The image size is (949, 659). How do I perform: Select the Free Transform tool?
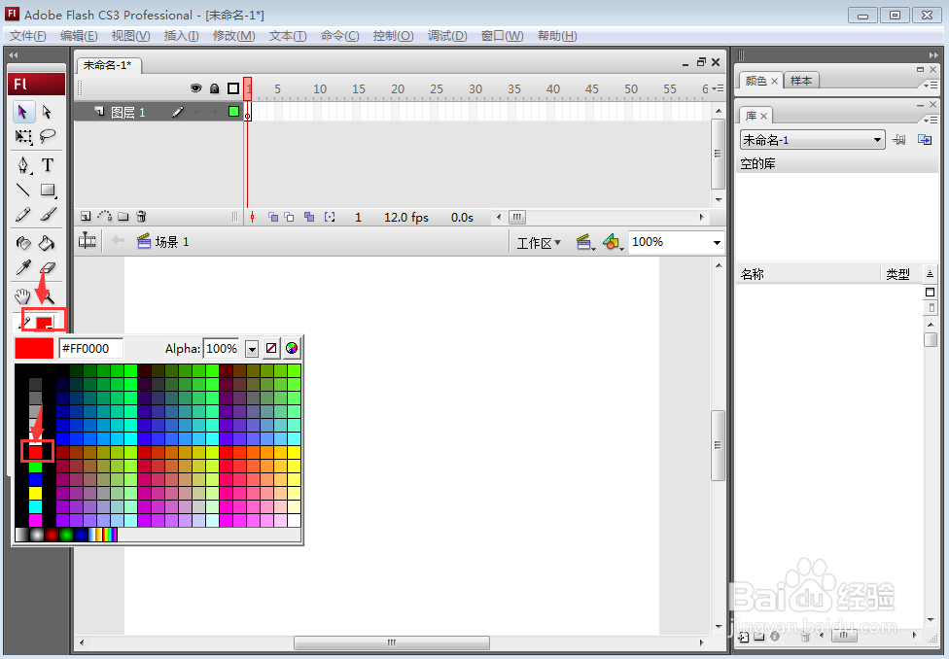point(23,137)
